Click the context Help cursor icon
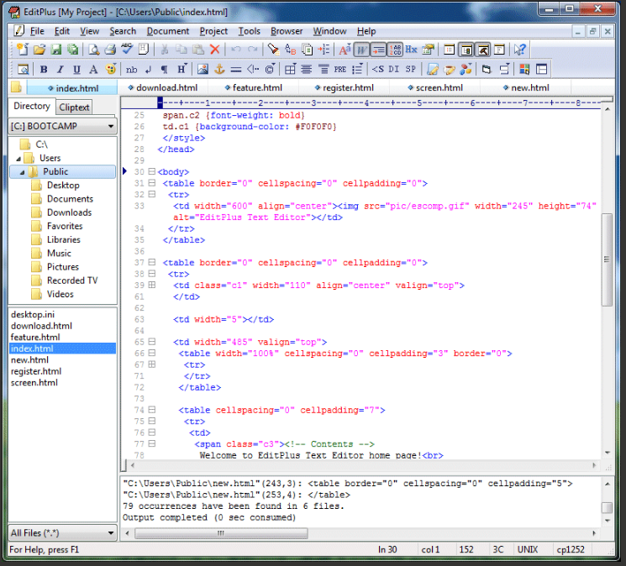This screenshot has width=626, height=566. click(520, 50)
